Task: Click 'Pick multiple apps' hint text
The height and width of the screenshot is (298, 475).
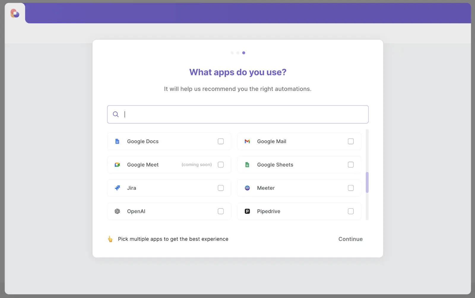Action: (173, 239)
